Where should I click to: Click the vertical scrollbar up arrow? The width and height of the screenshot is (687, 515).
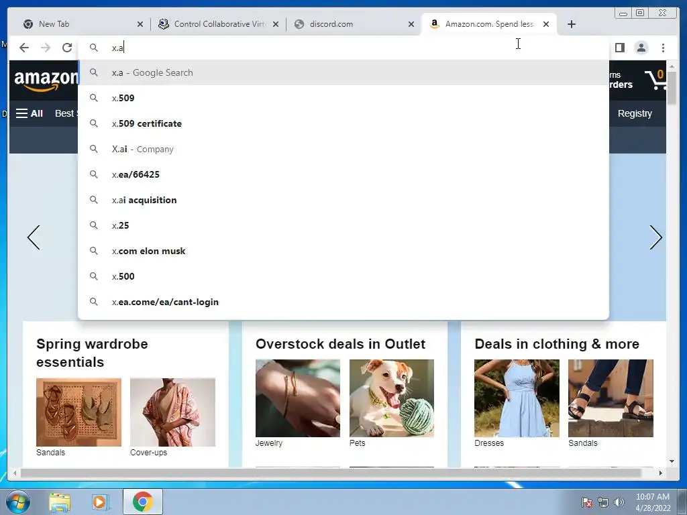[x=672, y=66]
